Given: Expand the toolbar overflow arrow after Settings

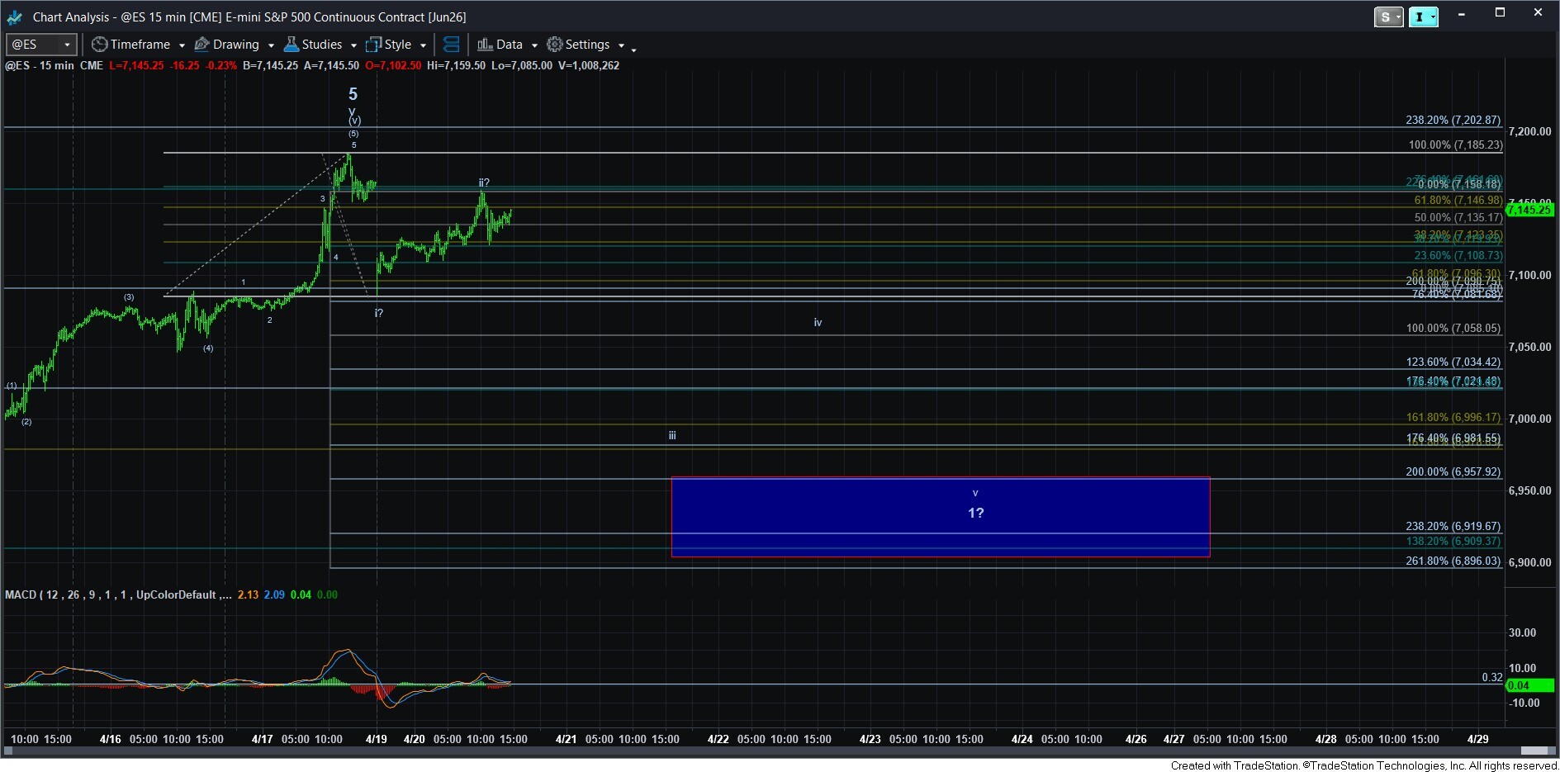Looking at the screenshot, I should [633, 50].
